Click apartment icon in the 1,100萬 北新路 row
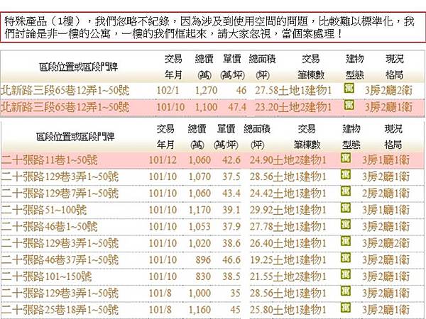The image size is (426, 319). (349, 105)
